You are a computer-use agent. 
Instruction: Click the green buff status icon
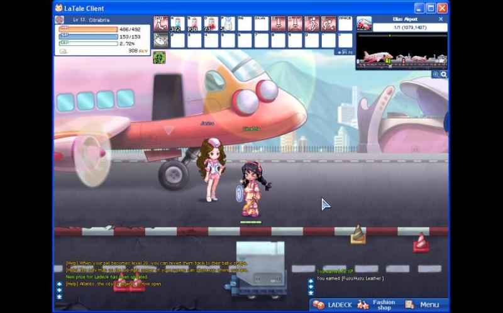click(x=158, y=57)
